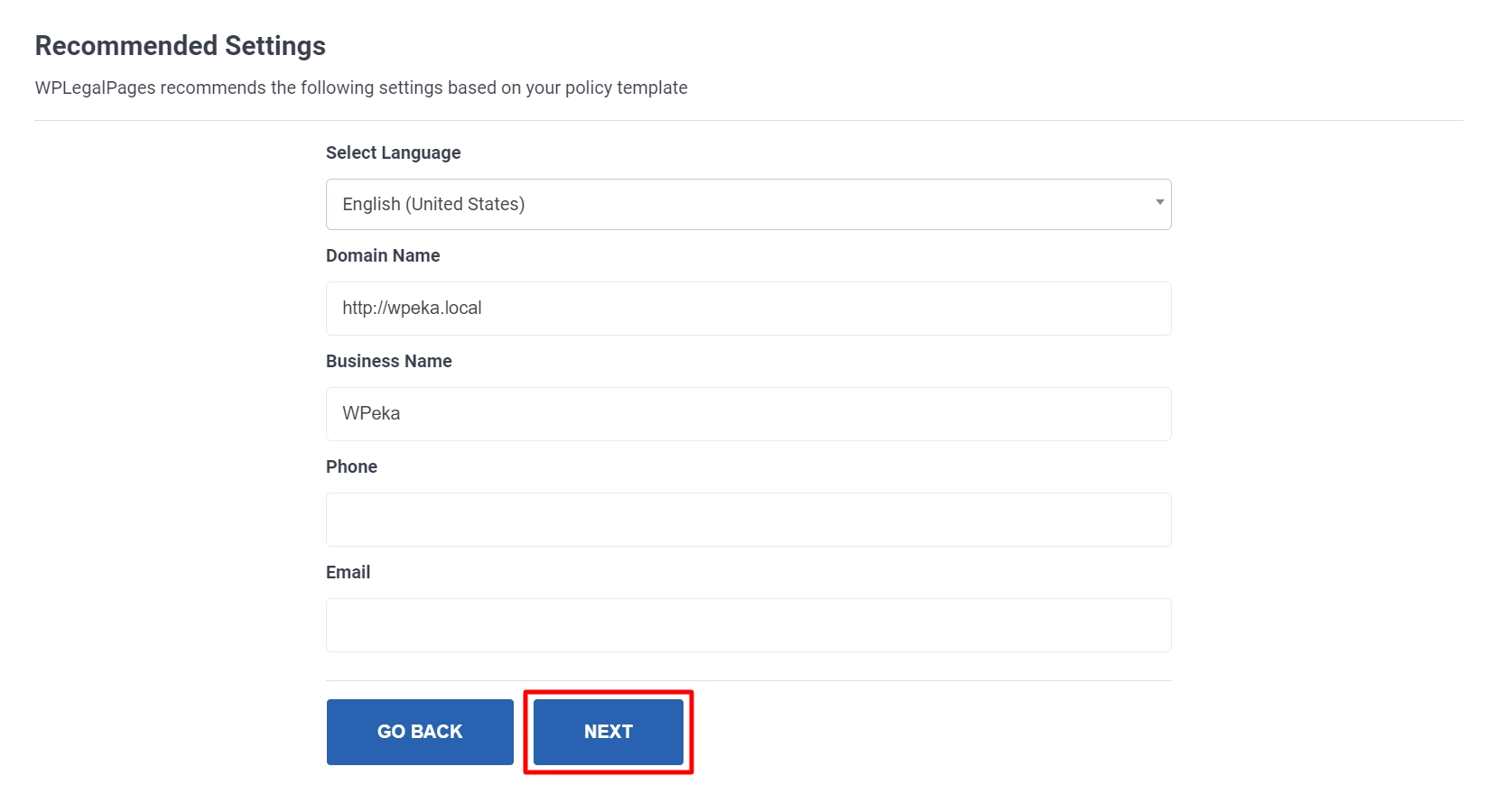Click the empty Email input field

pos(748,624)
